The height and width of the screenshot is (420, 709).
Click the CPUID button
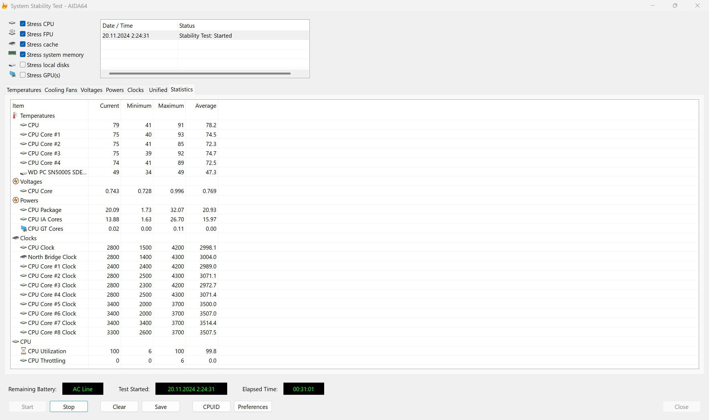click(211, 407)
